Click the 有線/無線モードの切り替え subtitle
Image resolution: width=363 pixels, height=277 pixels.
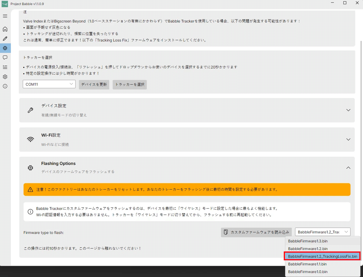tap(64, 115)
